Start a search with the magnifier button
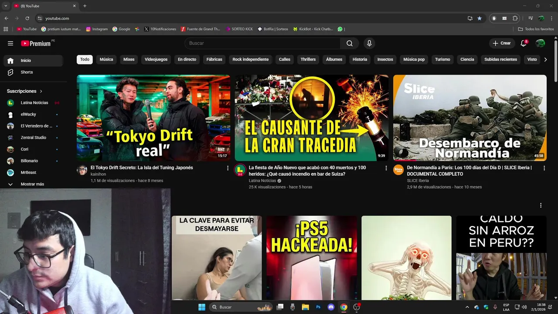The width and height of the screenshot is (558, 314). coord(350,43)
